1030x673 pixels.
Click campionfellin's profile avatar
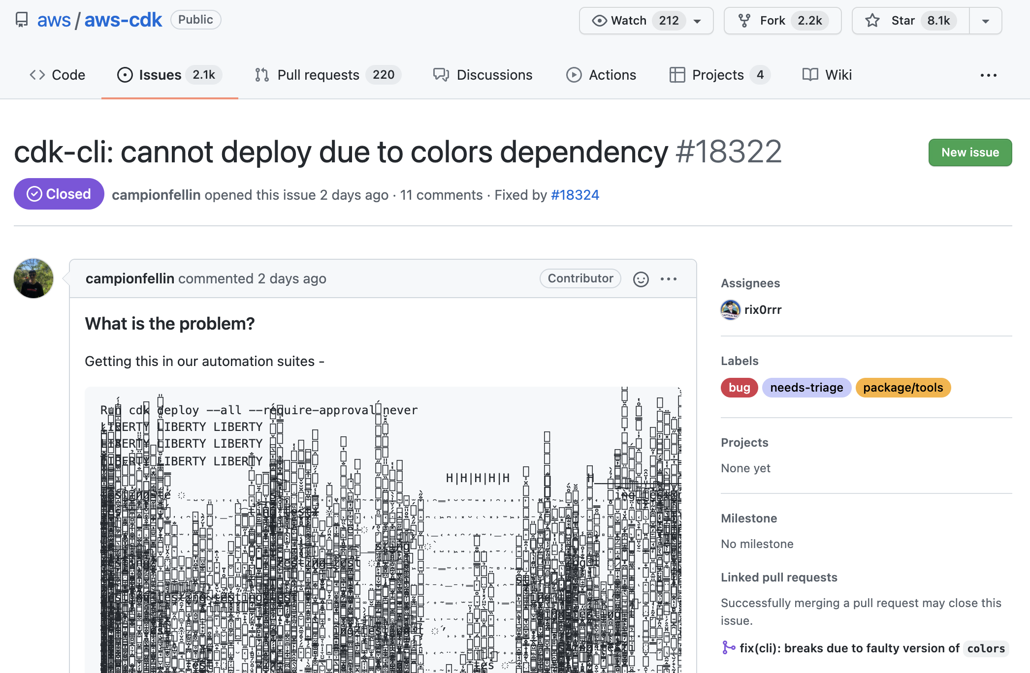tap(33, 278)
